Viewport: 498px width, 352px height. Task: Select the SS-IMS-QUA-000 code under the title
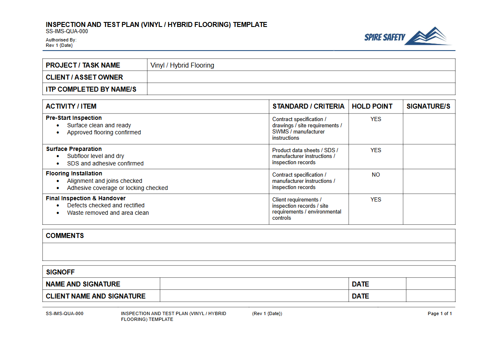click(67, 32)
